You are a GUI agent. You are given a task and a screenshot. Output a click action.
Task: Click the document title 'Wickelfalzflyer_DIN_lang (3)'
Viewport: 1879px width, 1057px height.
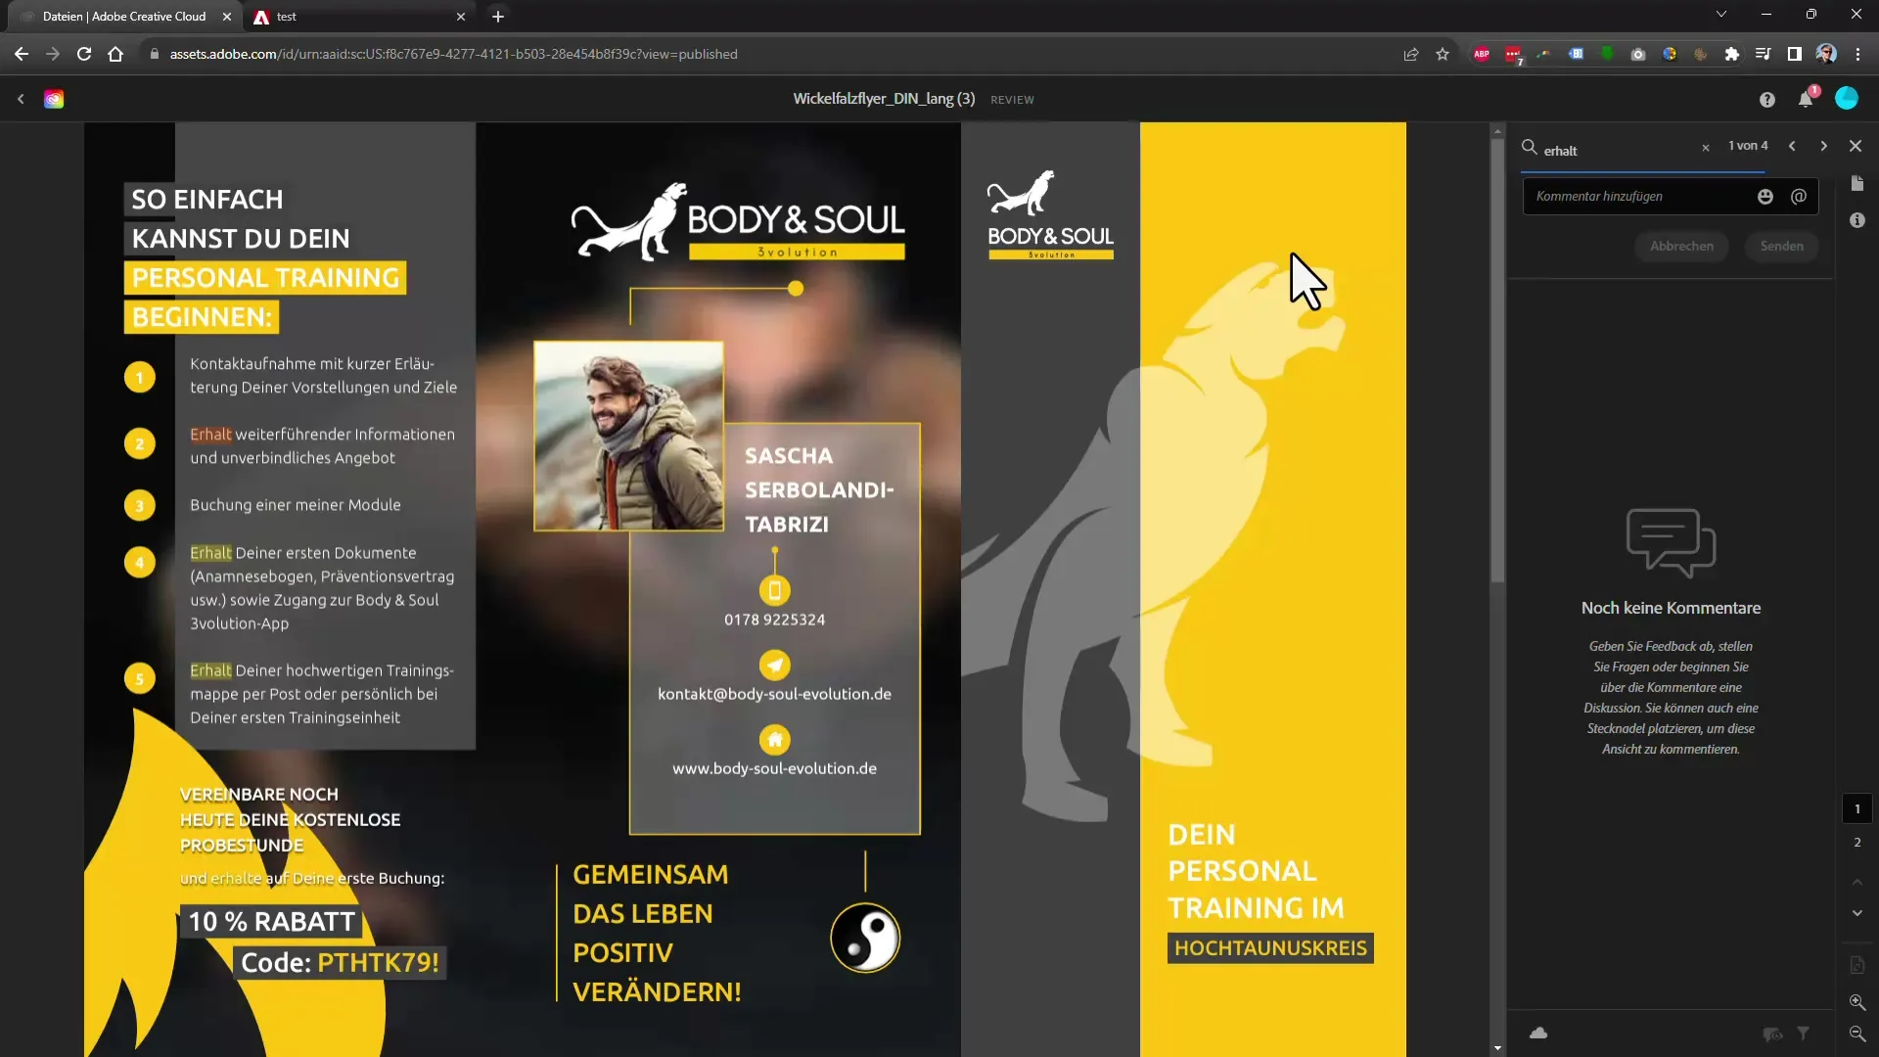coord(884,99)
